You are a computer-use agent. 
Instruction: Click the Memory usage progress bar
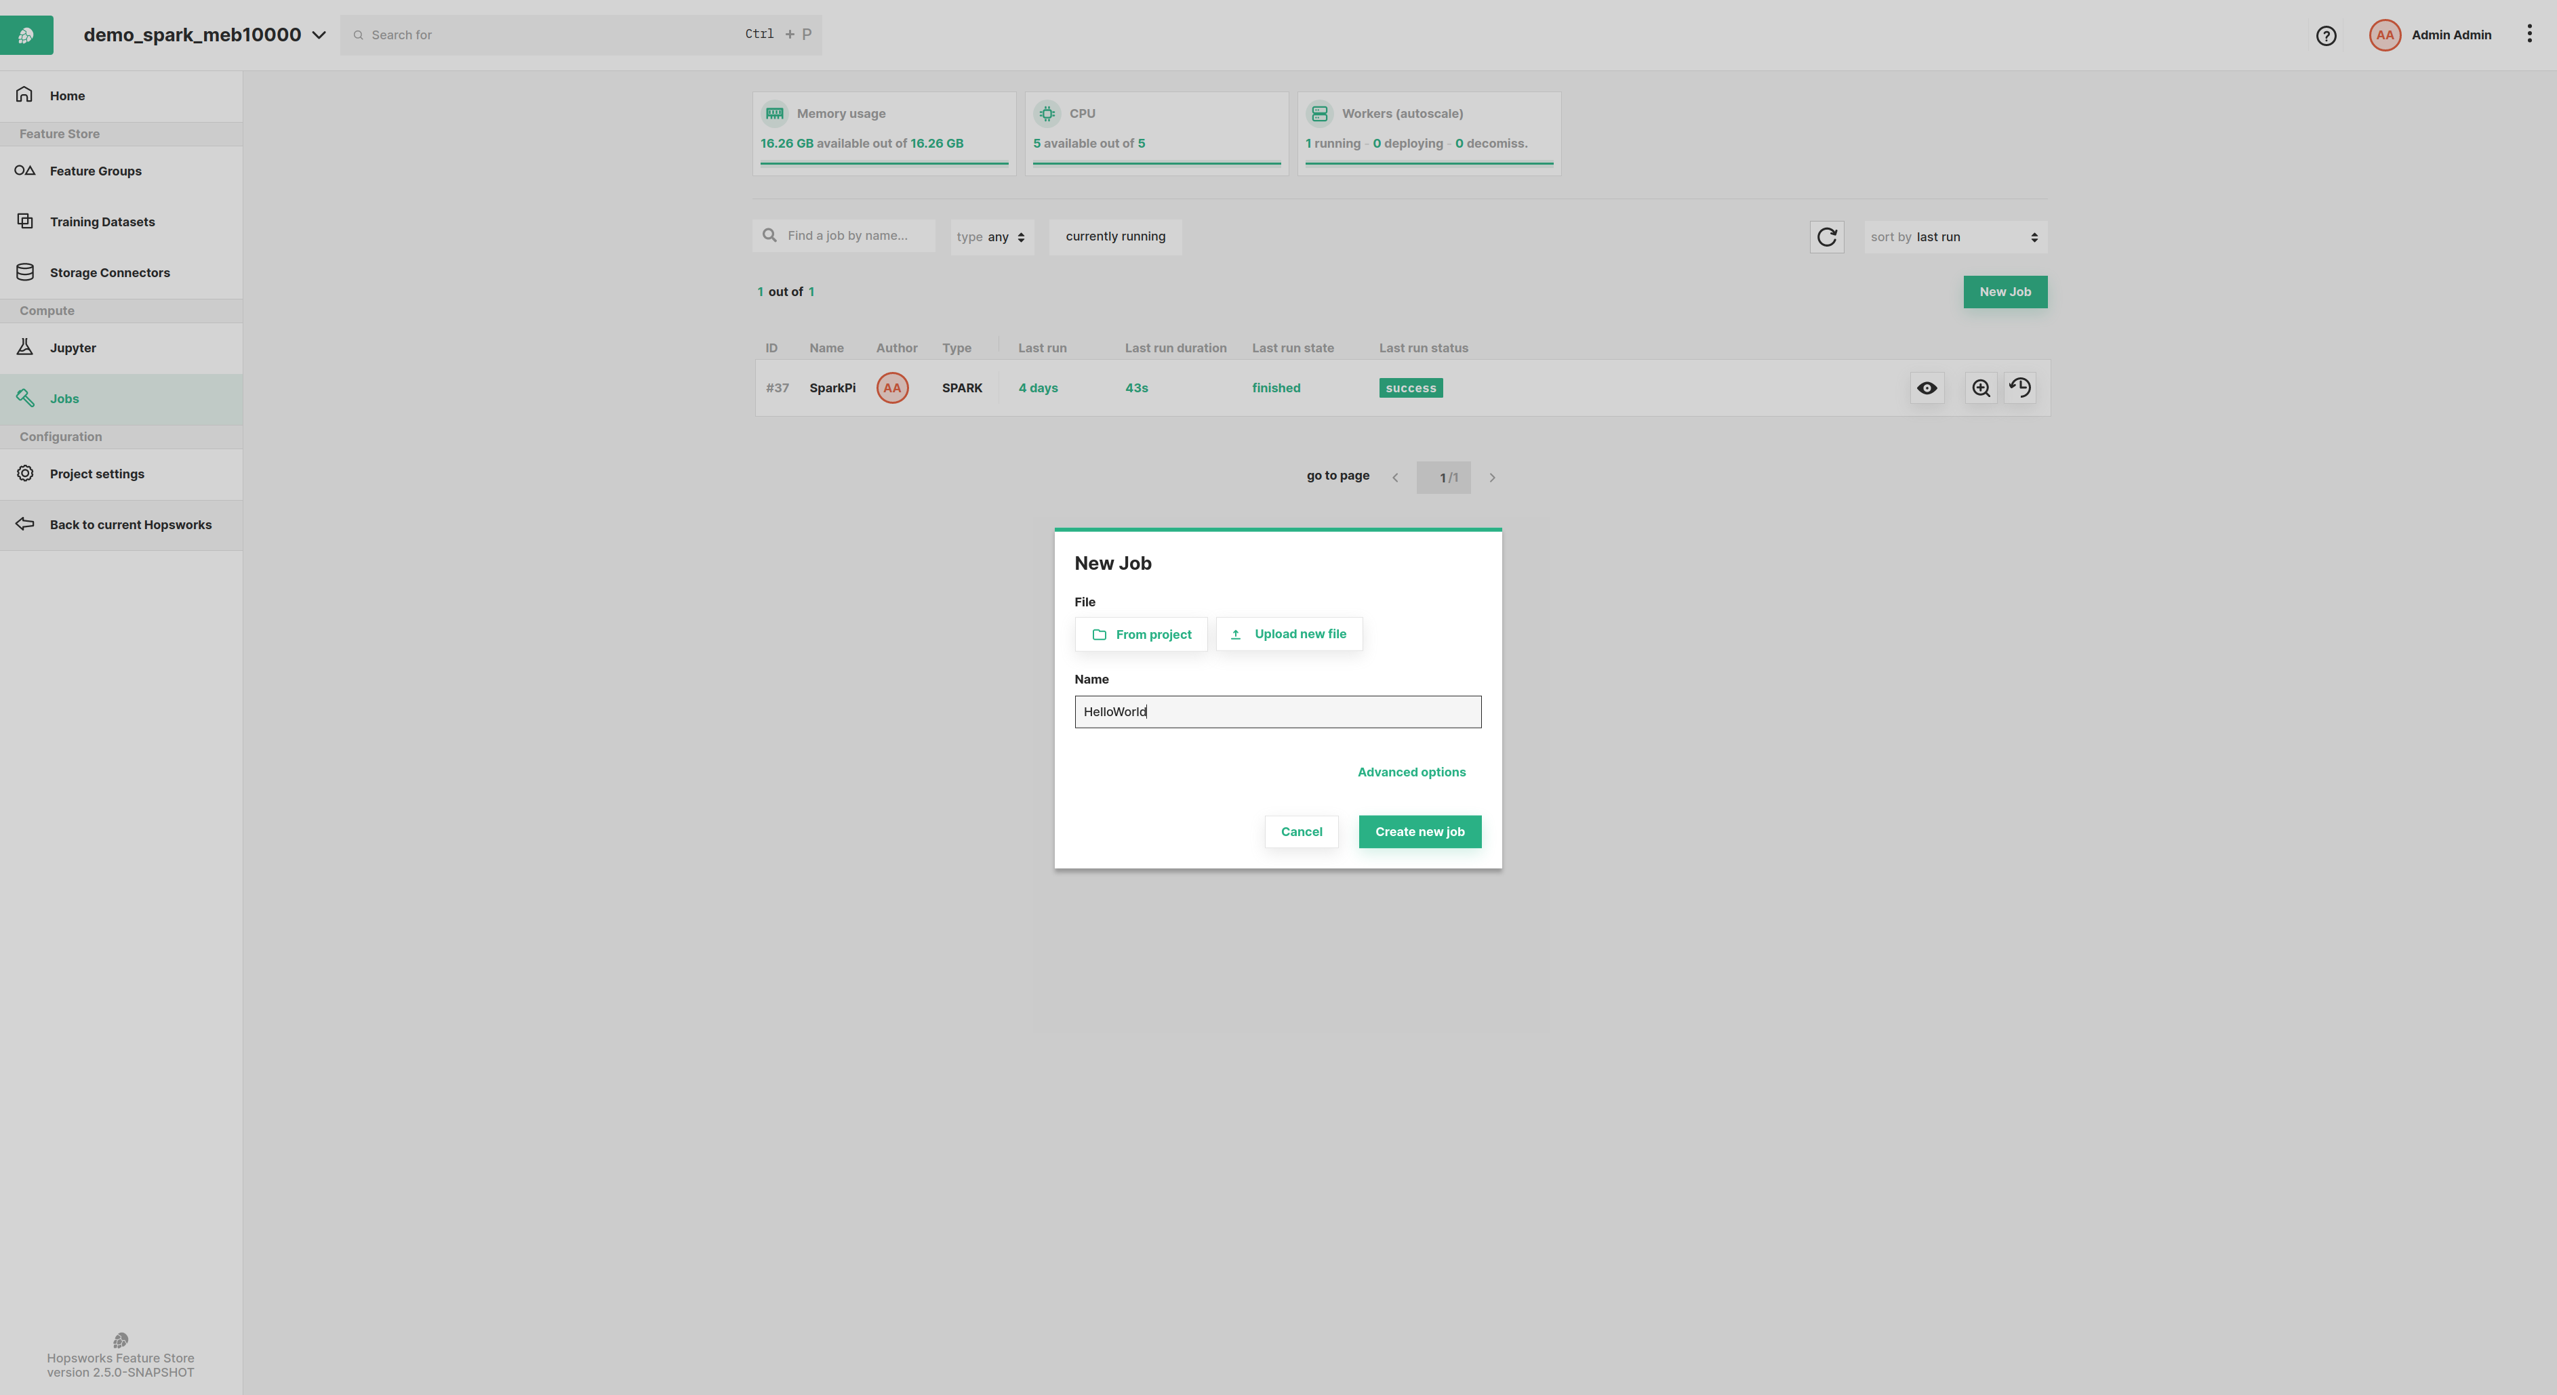tap(883, 163)
